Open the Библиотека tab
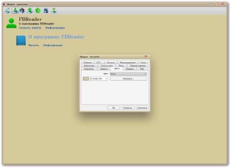The height and width of the screenshot is (168, 231). coord(89,66)
